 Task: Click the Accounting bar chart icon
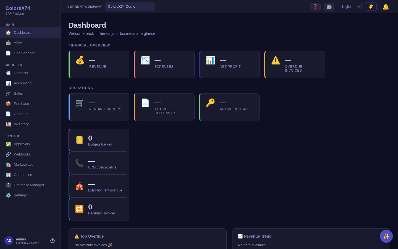8,83
